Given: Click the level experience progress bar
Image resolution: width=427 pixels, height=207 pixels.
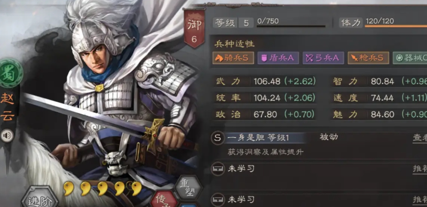Looking at the screenshot, I should (x=291, y=26).
